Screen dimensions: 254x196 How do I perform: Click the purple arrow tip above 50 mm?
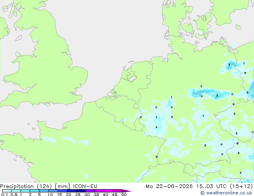click(x=127, y=191)
